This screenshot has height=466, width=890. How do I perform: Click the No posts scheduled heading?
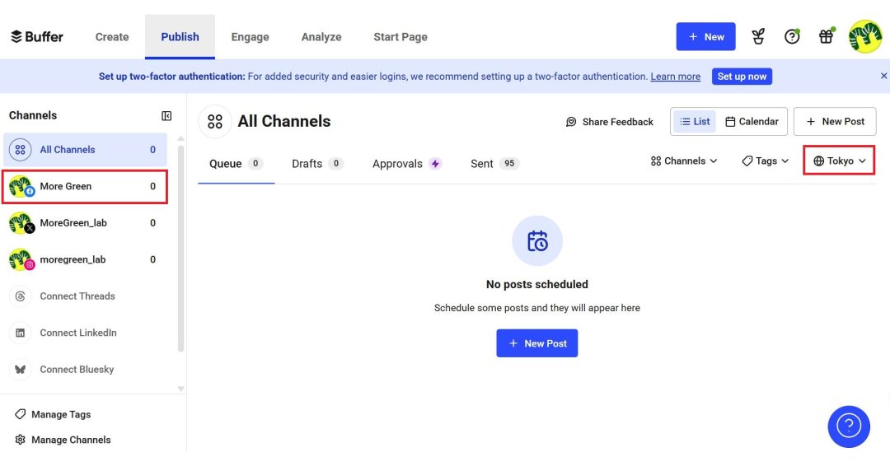[x=537, y=285]
